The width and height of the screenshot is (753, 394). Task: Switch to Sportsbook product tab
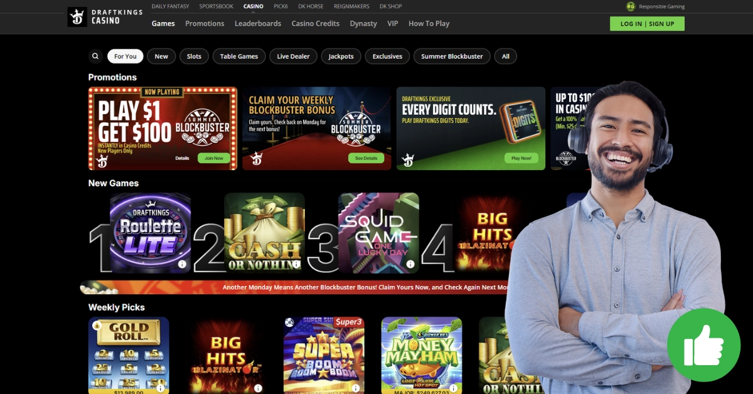[216, 6]
